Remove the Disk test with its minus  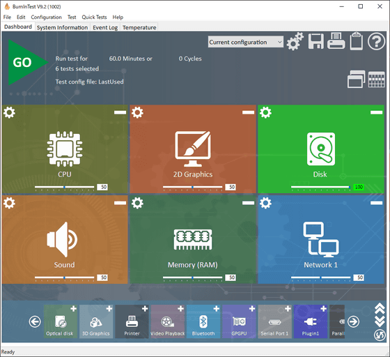pyautogui.click(x=376, y=112)
